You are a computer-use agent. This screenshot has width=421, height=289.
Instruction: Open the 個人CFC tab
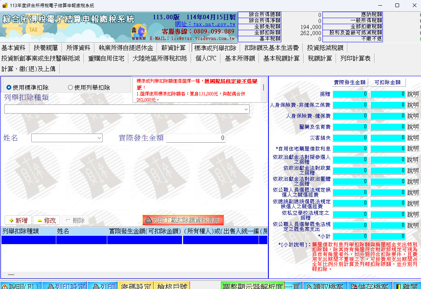point(206,58)
